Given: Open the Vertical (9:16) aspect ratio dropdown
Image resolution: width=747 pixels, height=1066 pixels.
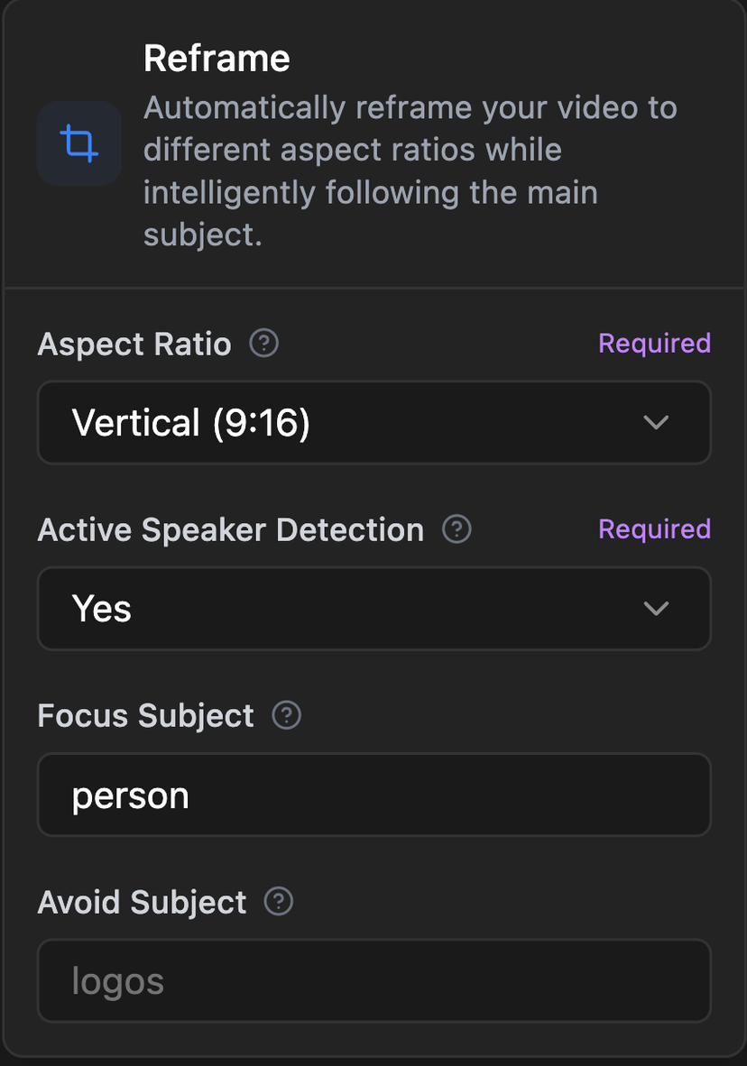Looking at the screenshot, I should point(374,422).
